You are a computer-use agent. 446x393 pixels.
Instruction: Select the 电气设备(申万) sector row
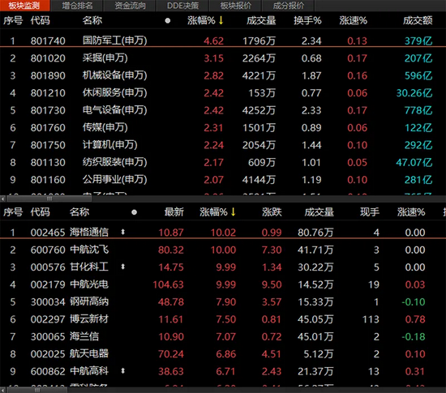[223, 110]
